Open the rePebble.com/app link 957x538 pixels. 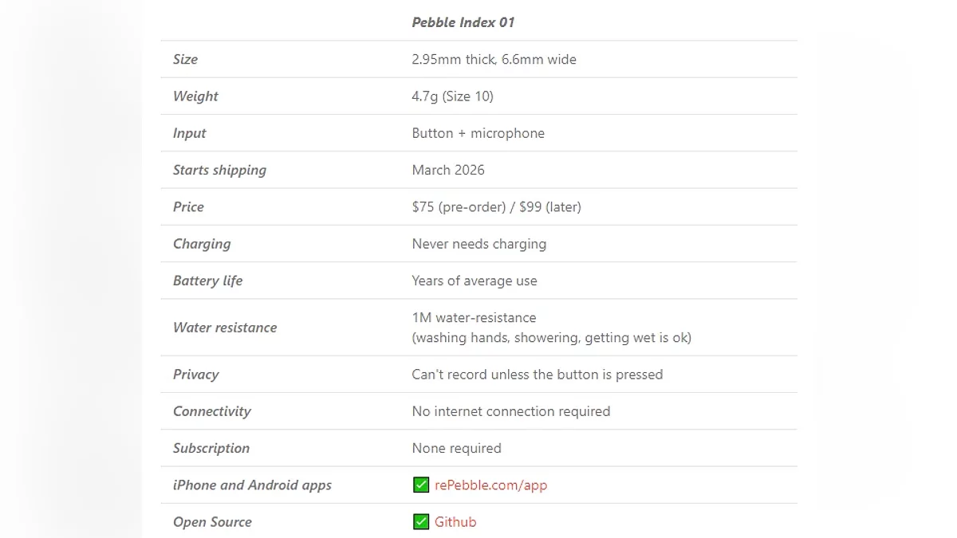point(490,485)
